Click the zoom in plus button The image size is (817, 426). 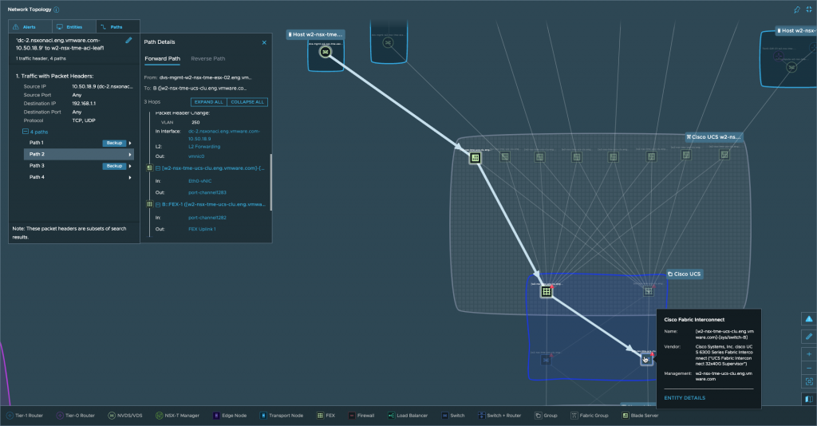pos(808,353)
